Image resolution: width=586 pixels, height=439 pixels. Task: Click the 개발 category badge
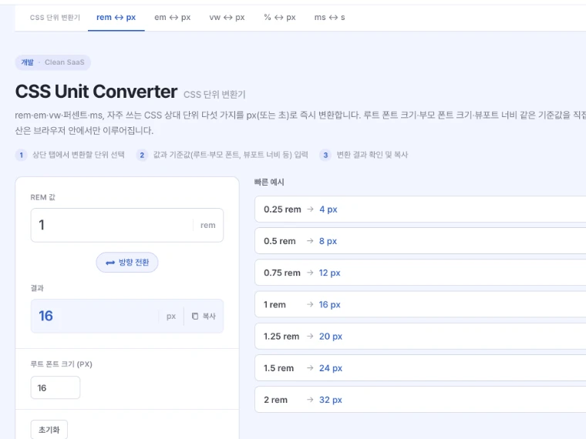click(x=27, y=62)
